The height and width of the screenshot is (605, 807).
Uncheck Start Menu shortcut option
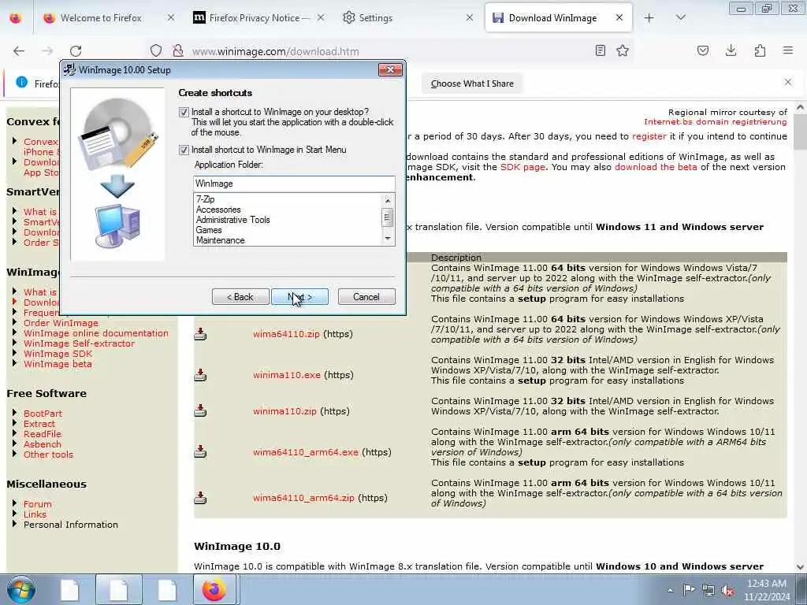(184, 150)
